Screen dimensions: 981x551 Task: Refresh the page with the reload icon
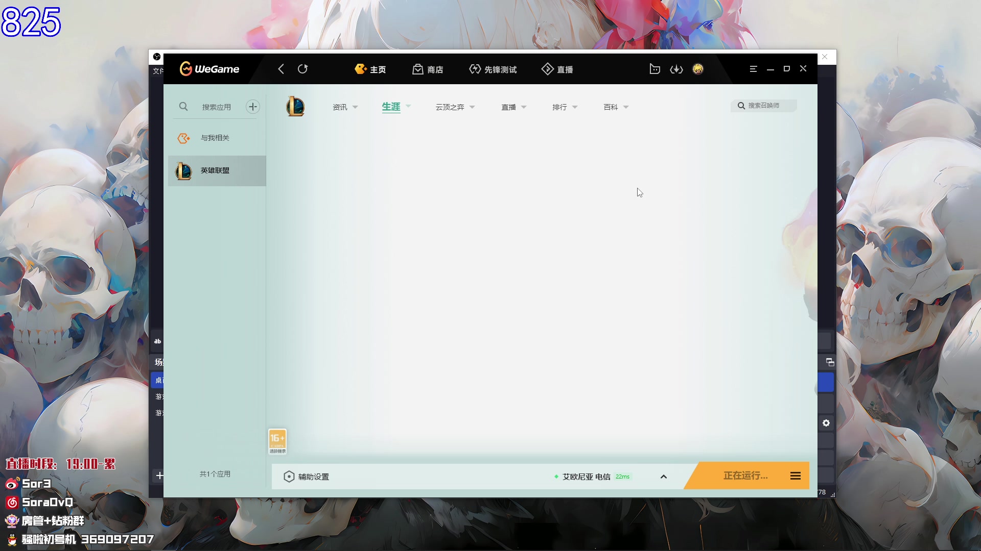coord(302,69)
